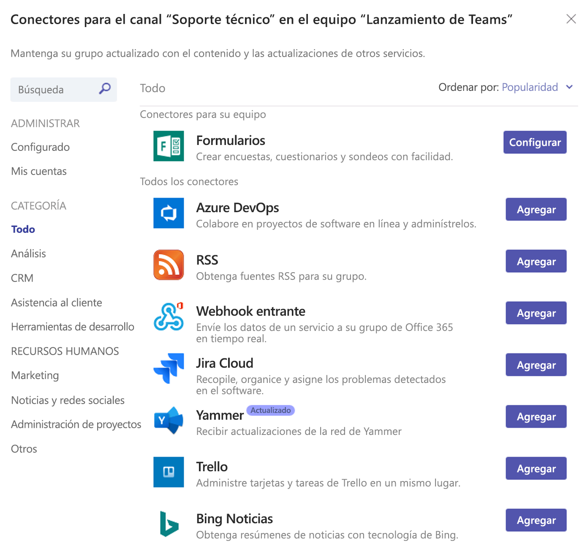Click 'Obtenga fuentes RSS para su grupo' description
This screenshot has height=552, width=582.
point(281,276)
